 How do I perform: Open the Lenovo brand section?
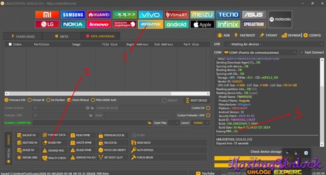point(99,24)
